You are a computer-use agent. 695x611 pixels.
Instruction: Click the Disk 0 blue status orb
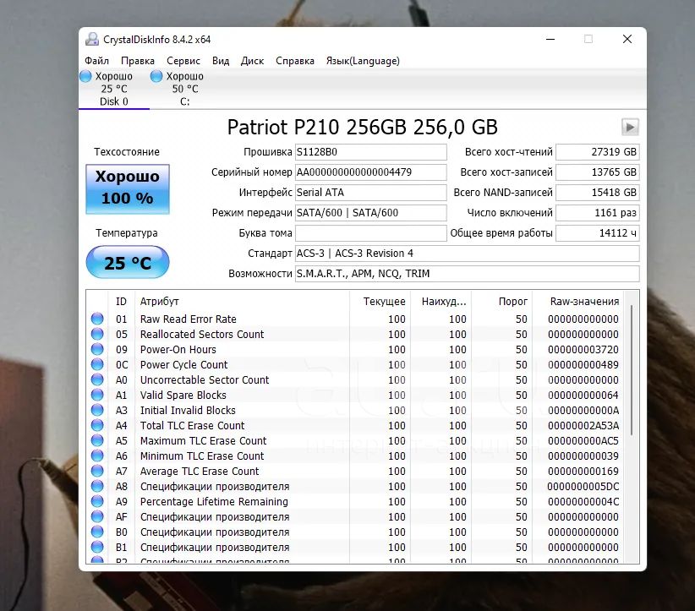(x=85, y=76)
